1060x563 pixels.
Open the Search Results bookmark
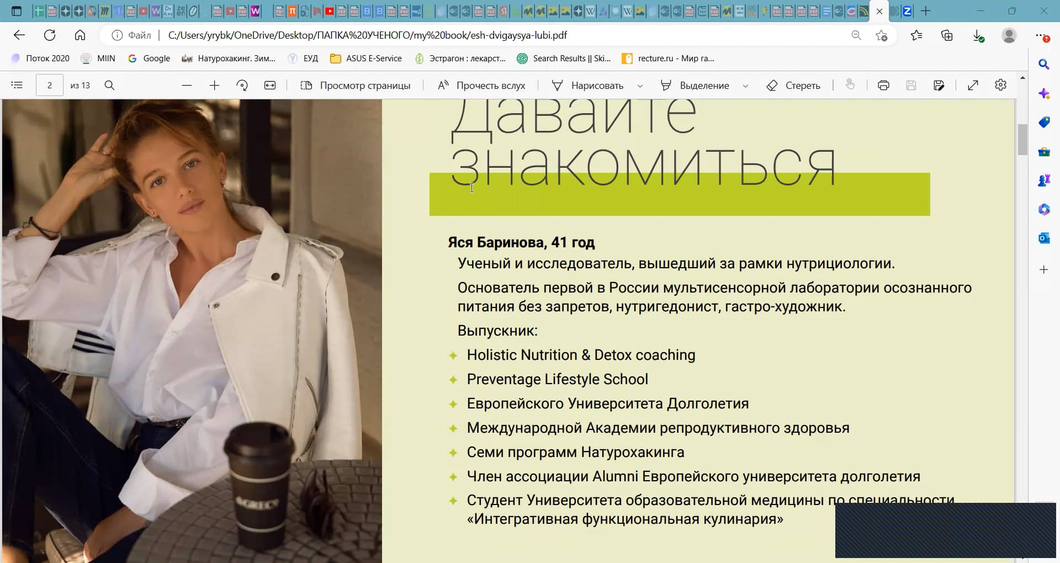coord(564,59)
